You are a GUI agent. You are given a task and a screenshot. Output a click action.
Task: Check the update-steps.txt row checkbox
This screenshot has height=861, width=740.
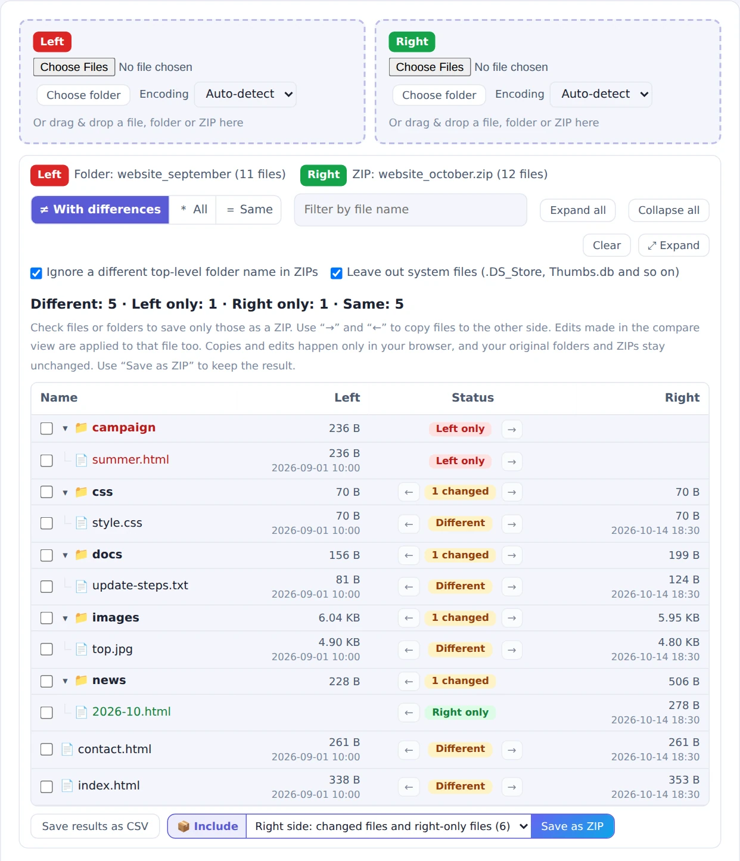pos(46,586)
